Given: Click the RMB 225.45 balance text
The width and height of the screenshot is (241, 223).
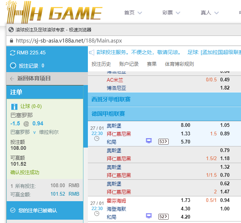Looking at the screenshot, I should click(x=31, y=53).
